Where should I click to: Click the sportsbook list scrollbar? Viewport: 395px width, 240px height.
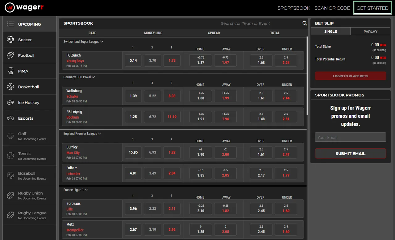pos(307,76)
